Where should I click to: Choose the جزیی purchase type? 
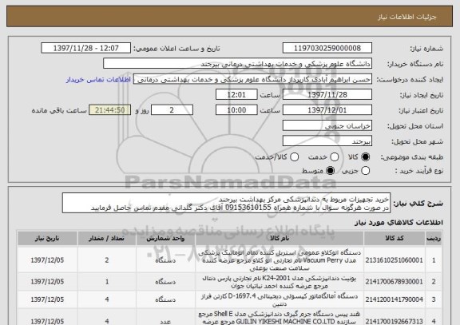point(365,170)
